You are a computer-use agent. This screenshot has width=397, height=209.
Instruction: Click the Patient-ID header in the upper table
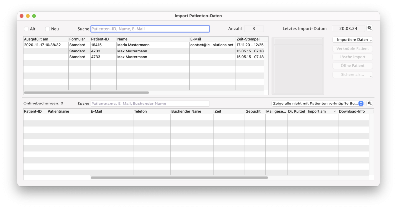(x=103, y=39)
